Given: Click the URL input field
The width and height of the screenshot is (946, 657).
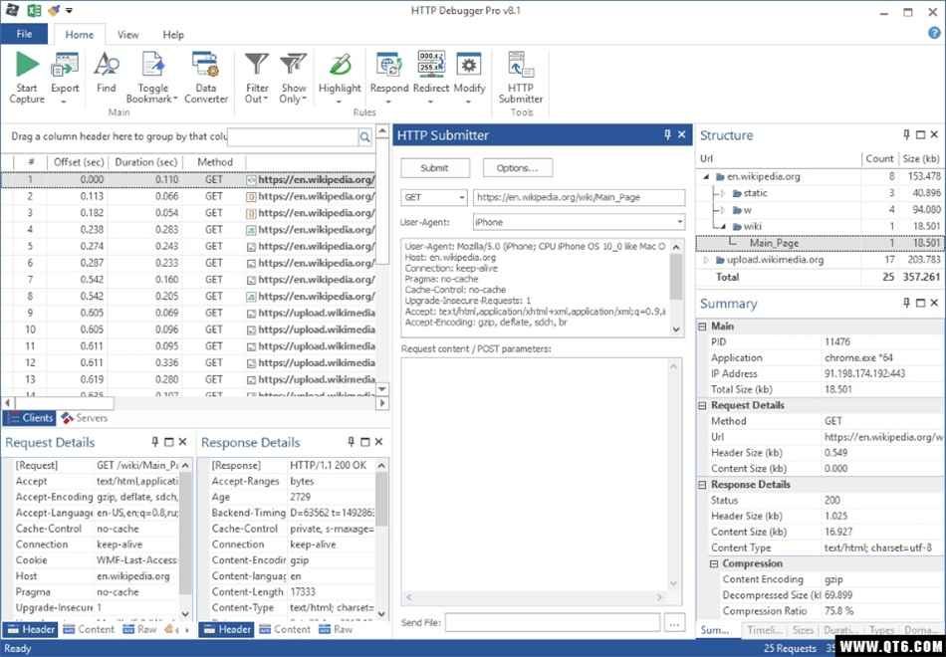Looking at the screenshot, I should [x=580, y=197].
